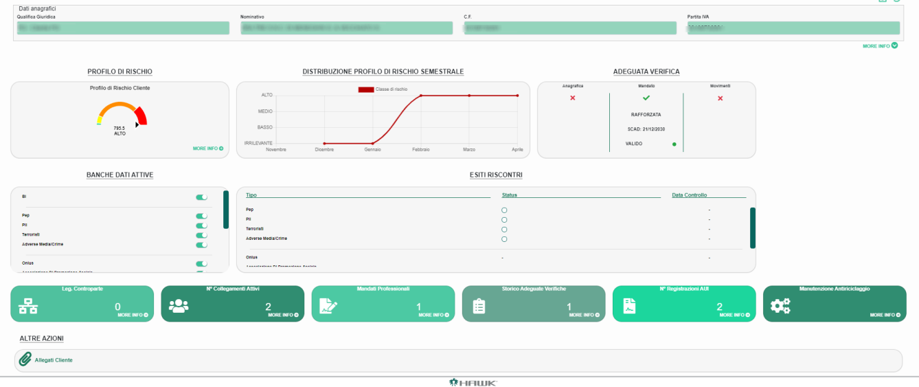Click the Dicembre data point on chart
This screenshot has height=387, width=919.
[x=324, y=143]
